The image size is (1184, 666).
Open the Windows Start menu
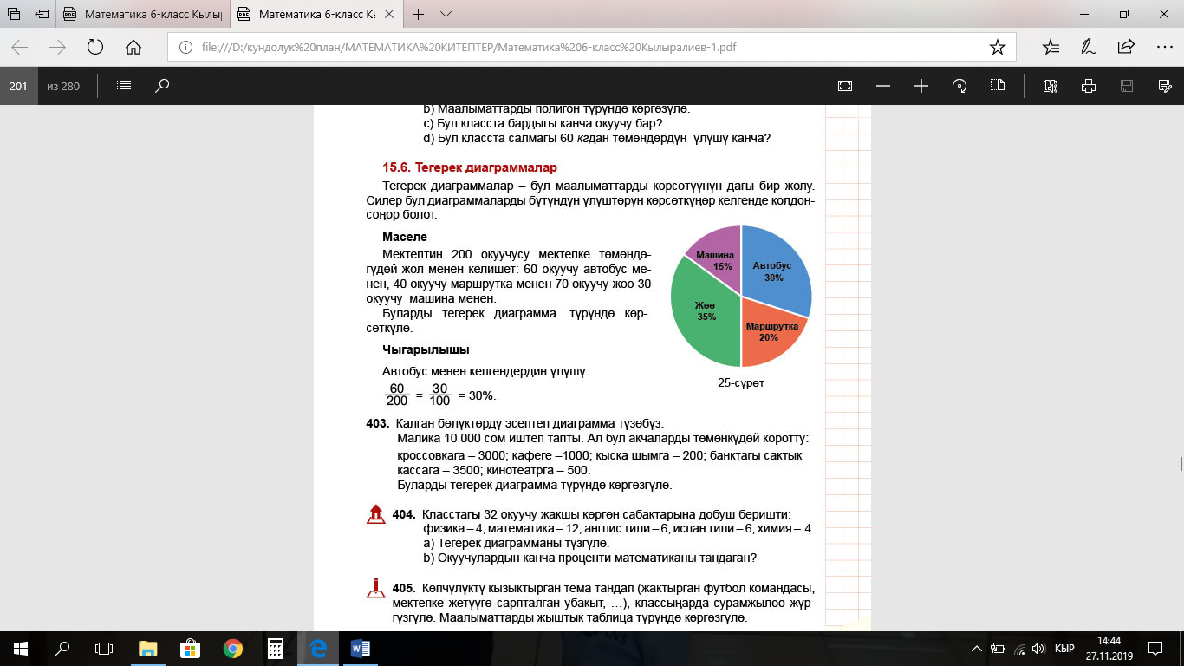point(21,648)
